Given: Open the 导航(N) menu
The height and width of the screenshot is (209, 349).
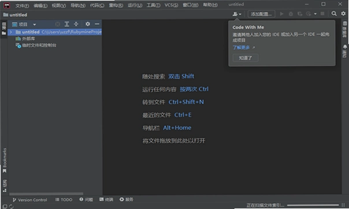Looking at the screenshot, I should pyautogui.click(x=78, y=6).
